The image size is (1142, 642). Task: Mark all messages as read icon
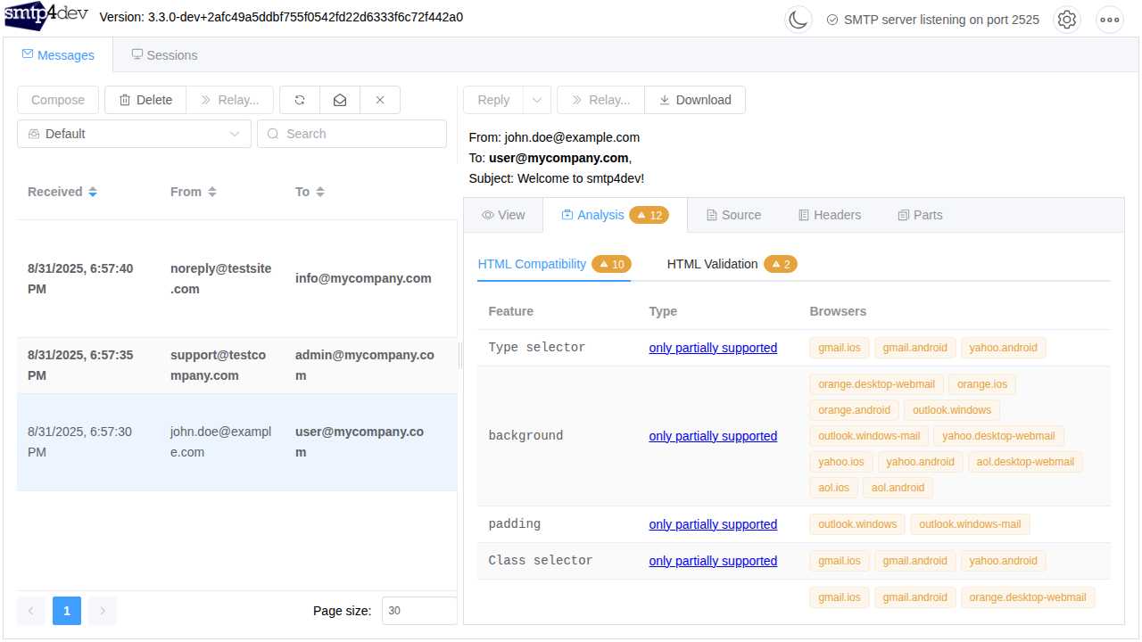(340, 100)
